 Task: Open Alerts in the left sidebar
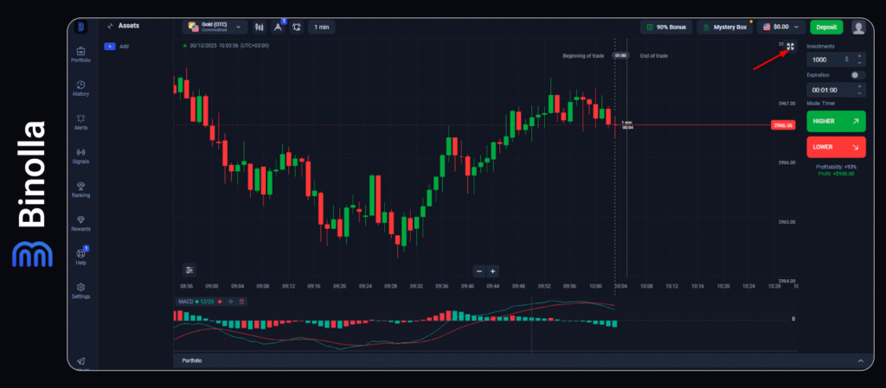tap(80, 122)
